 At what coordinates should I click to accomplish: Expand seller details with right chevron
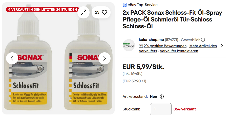[x=222, y=46]
